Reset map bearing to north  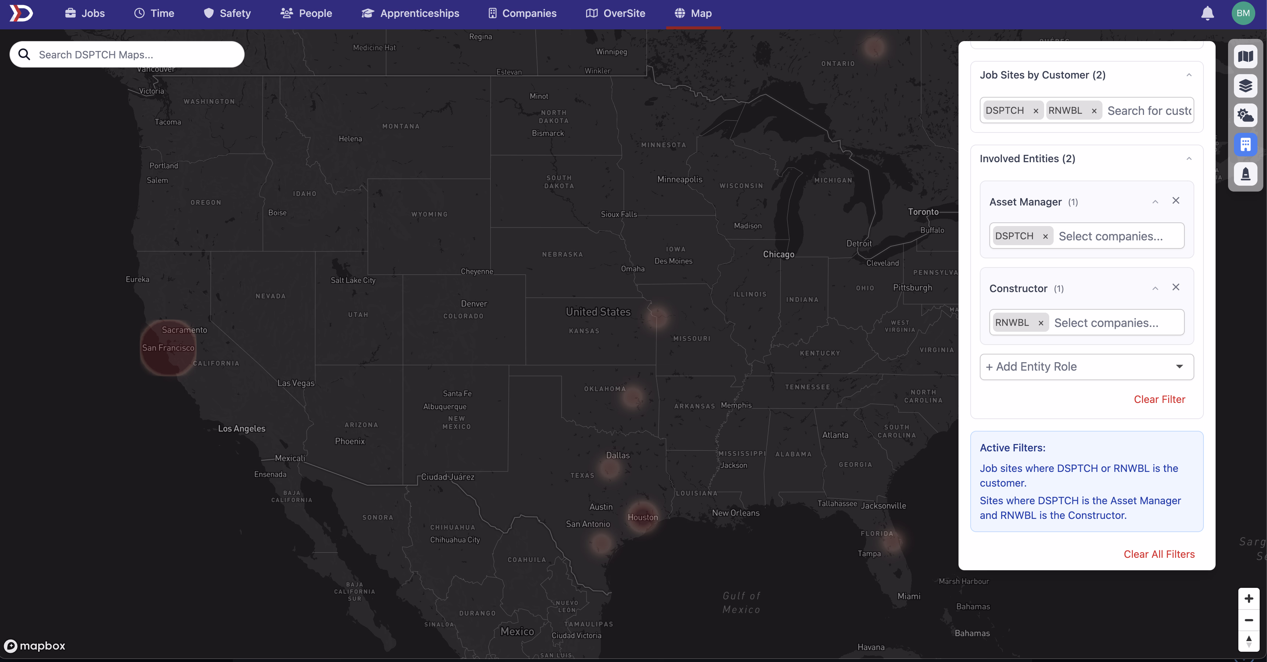(x=1248, y=641)
